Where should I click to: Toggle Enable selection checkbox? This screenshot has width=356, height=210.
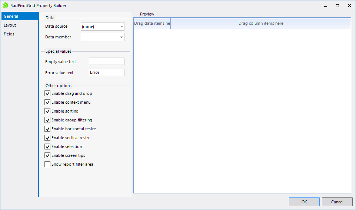47,147
